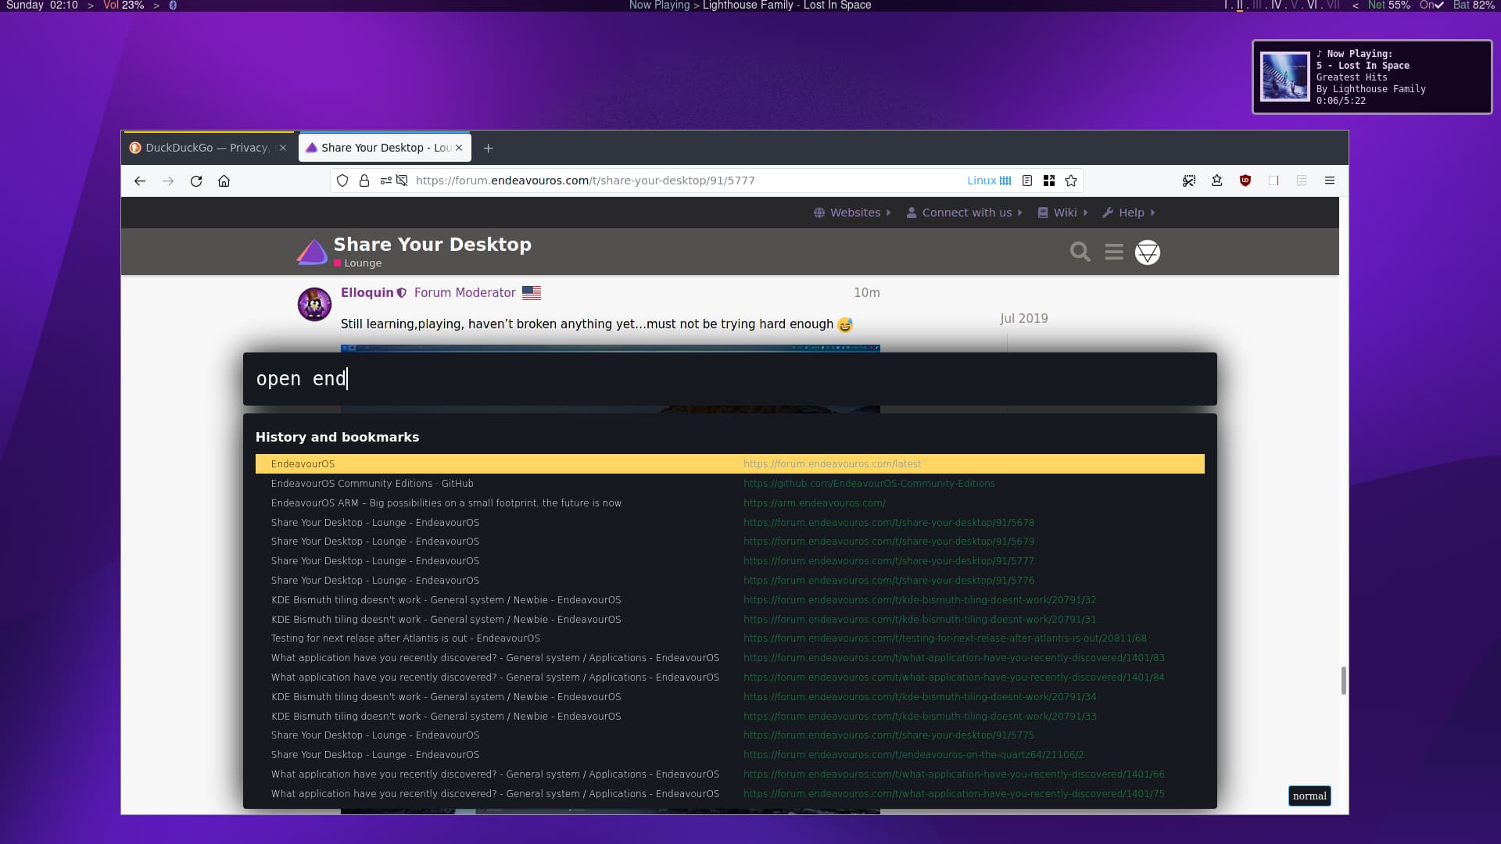
Task: Expand the Wiki menu
Action: (1062, 212)
